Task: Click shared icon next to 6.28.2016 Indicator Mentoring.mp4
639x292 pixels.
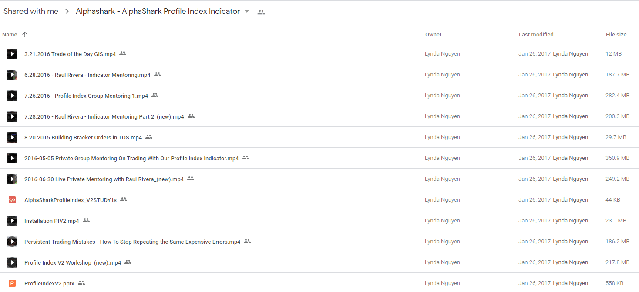Action: (158, 74)
